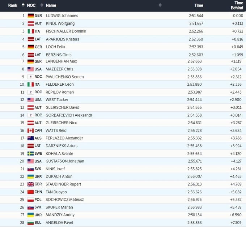Click the Italian flag beside FISCHNALLER Dominik

point(31,31)
